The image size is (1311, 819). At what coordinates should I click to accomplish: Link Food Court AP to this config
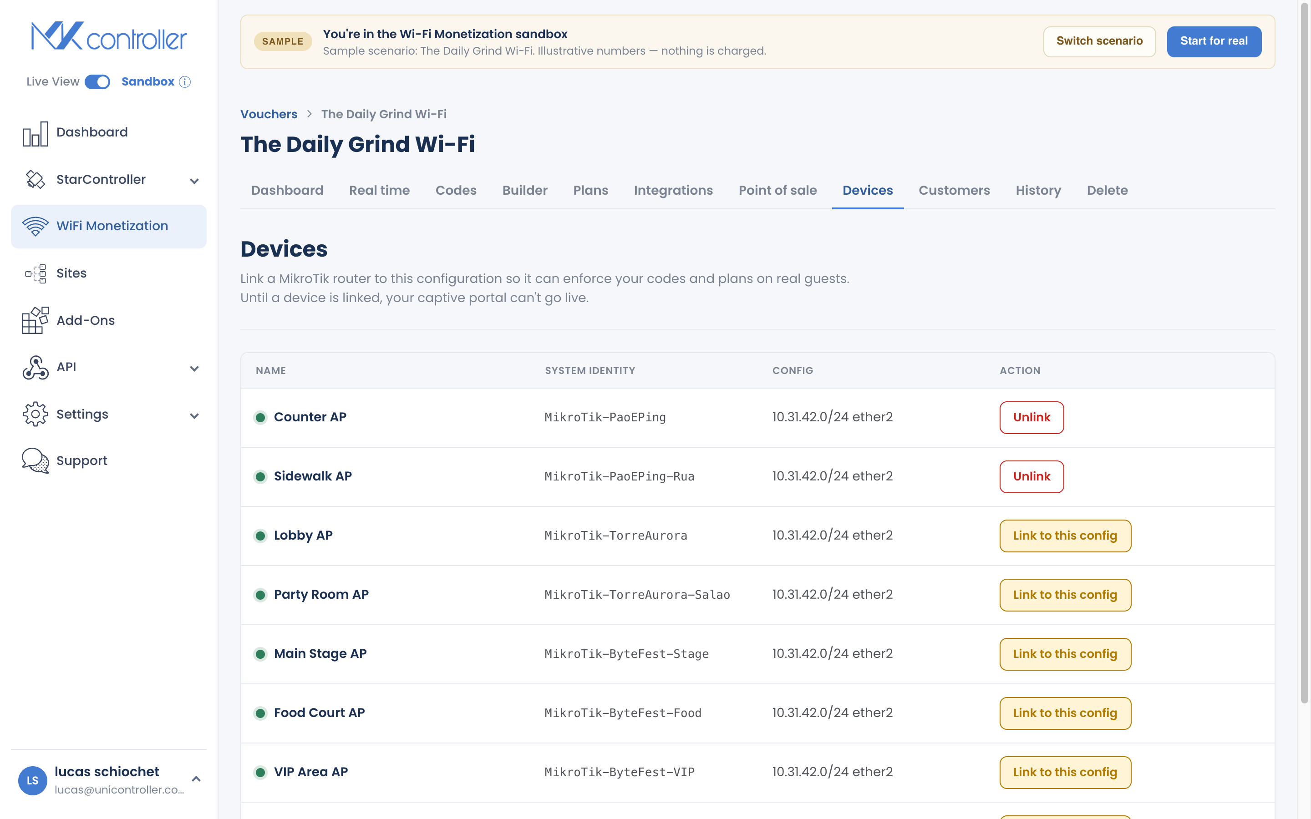(1065, 713)
